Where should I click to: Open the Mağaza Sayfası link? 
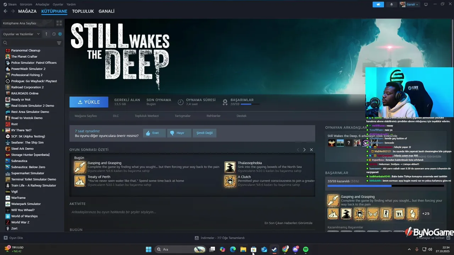[86, 116]
